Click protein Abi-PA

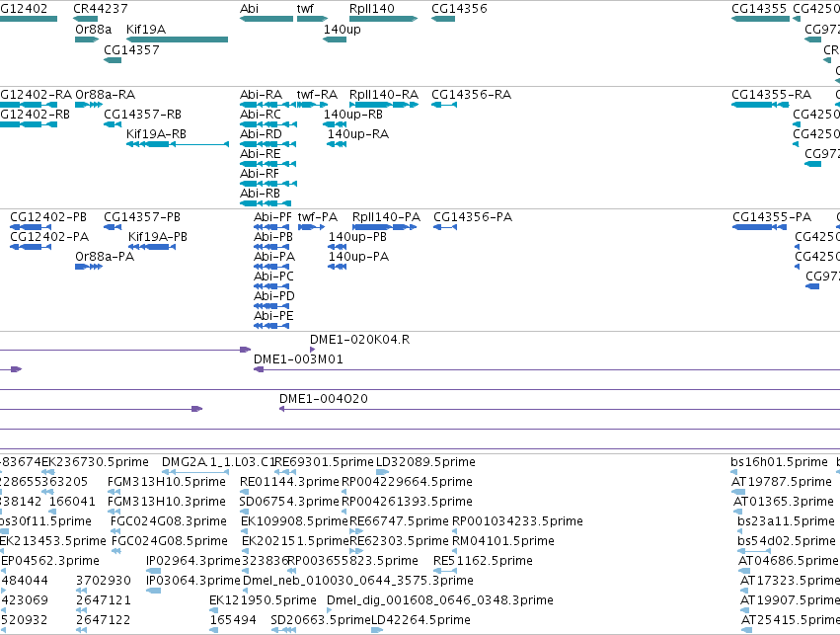(274, 257)
